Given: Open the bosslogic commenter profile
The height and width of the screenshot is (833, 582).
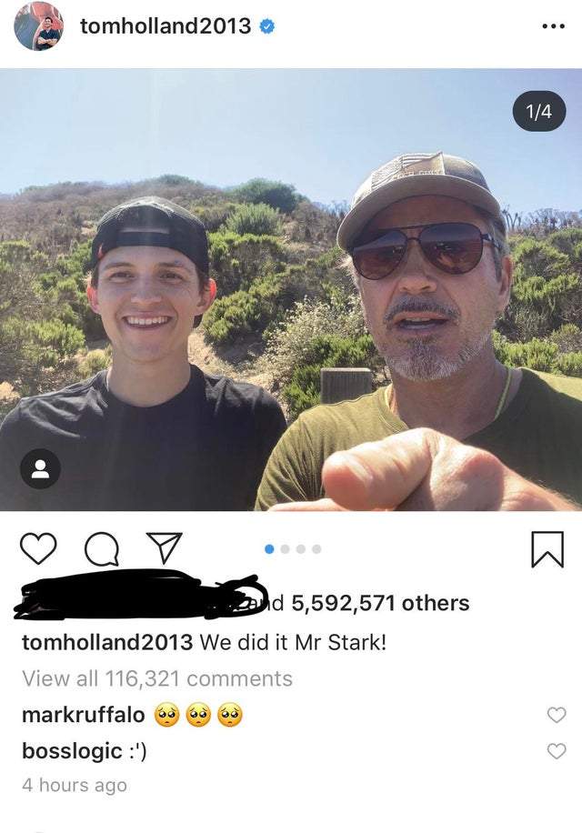Looking at the screenshot, I should click(71, 751).
